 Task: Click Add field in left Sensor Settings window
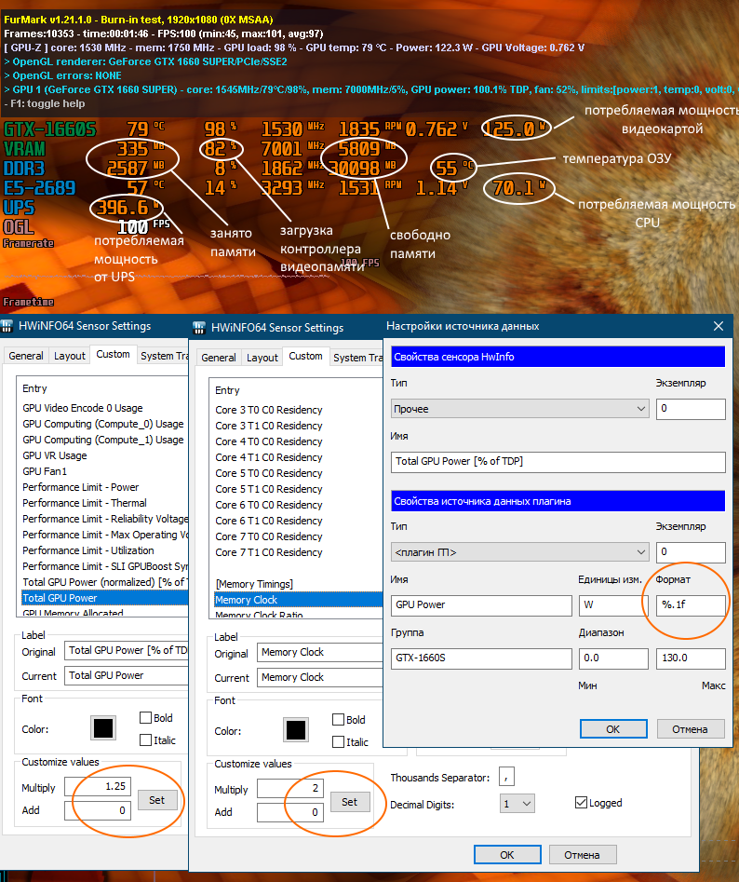(x=98, y=810)
